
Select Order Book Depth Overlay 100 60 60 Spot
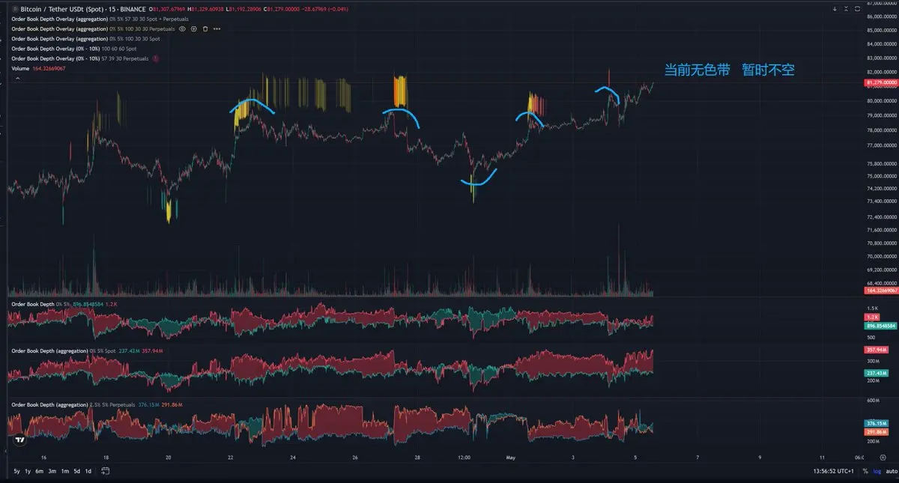pyautogui.click(x=73, y=48)
